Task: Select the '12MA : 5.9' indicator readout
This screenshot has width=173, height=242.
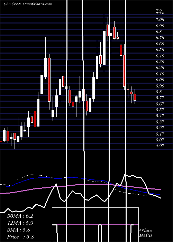Action: 20,223
